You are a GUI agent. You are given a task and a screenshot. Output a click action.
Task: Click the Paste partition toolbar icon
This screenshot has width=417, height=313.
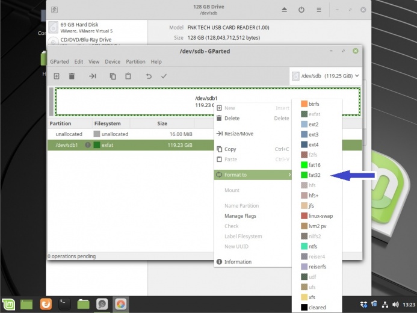[128, 76]
